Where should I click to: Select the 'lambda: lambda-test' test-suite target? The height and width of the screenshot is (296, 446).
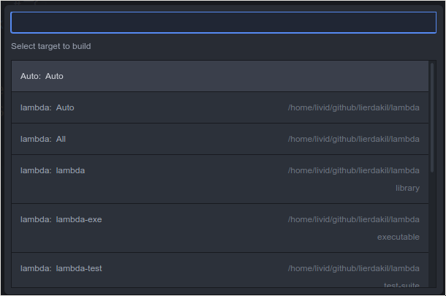(x=220, y=270)
